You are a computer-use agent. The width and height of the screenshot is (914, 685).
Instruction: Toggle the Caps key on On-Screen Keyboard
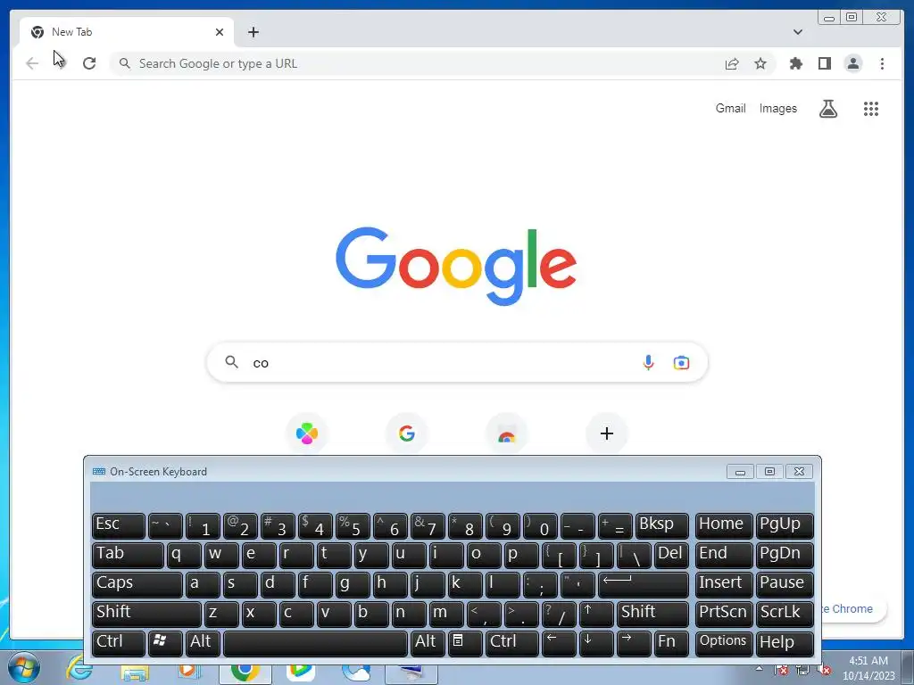tap(137, 584)
